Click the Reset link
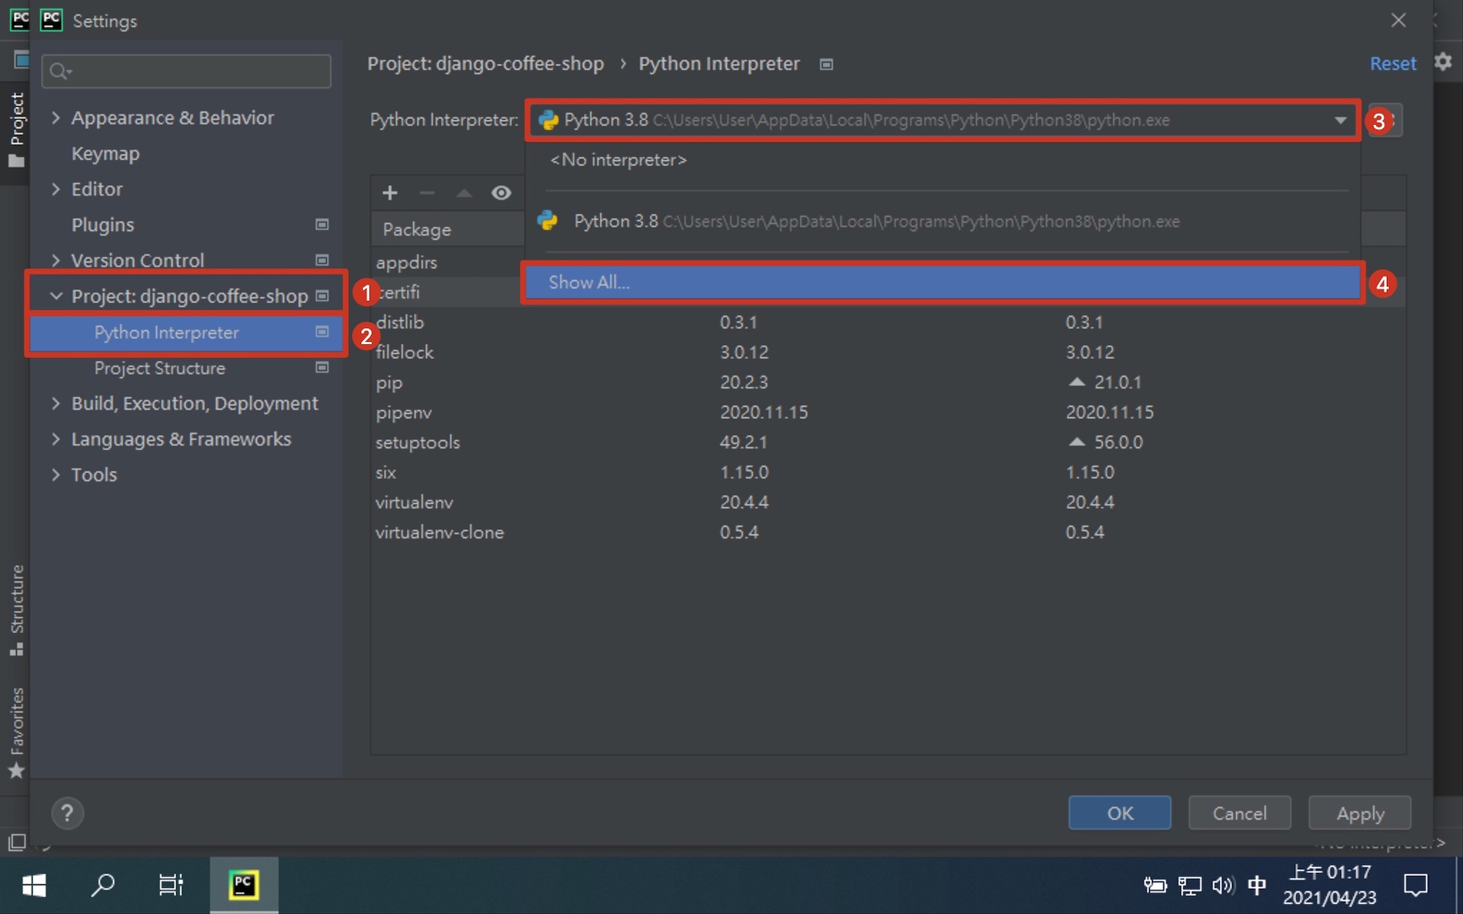 click(1393, 63)
